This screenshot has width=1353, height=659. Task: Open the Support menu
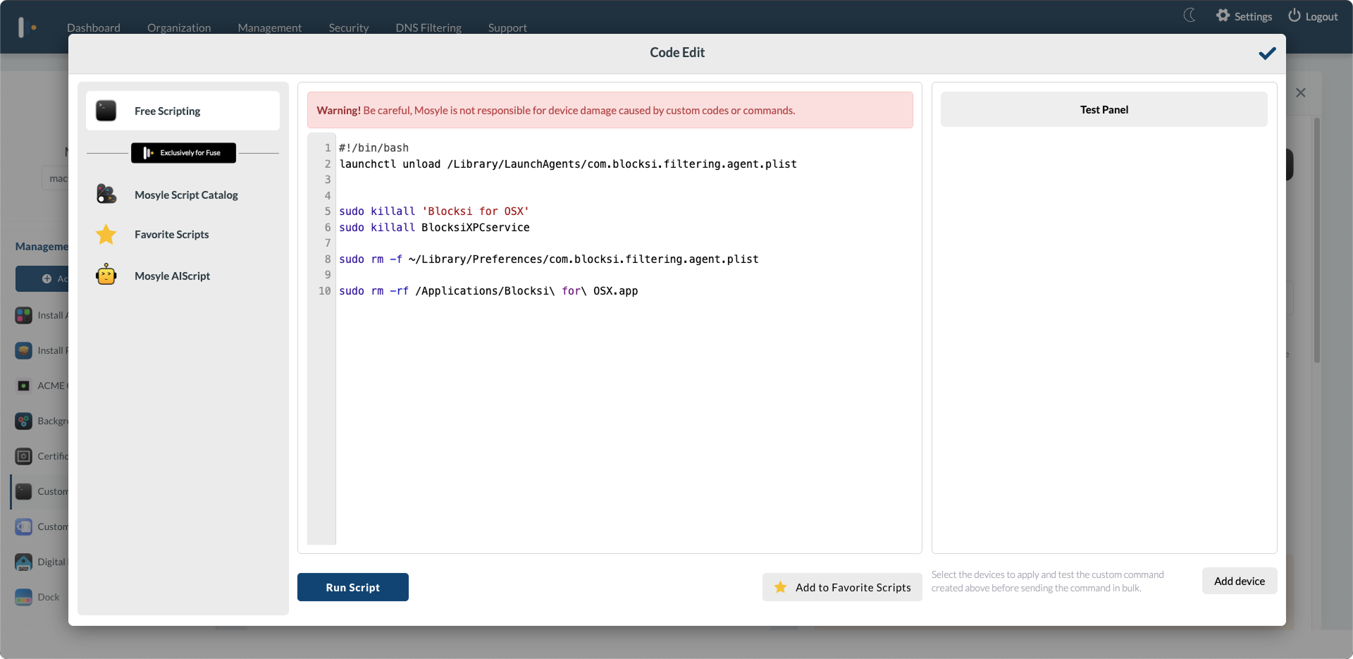coord(507,27)
